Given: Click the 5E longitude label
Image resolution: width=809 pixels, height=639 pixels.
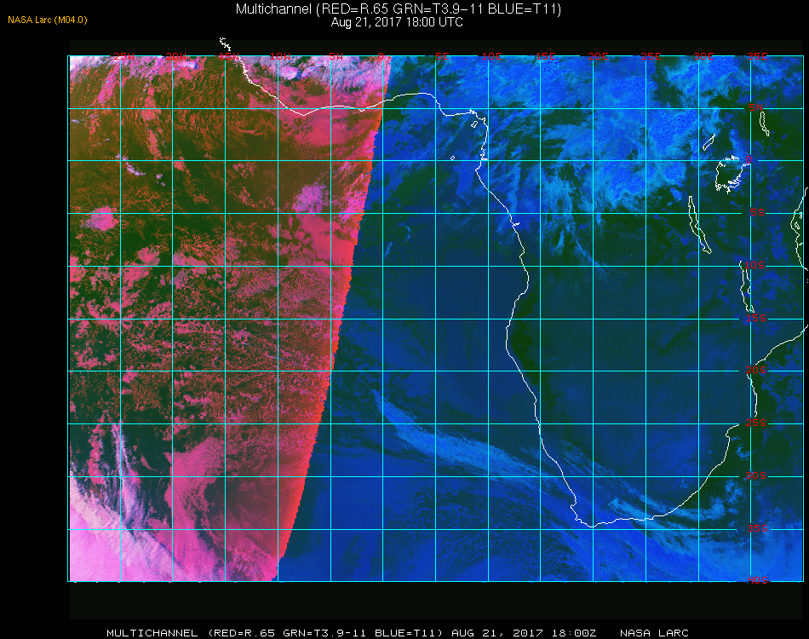Looking at the screenshot, I should (x=442, y=56).
